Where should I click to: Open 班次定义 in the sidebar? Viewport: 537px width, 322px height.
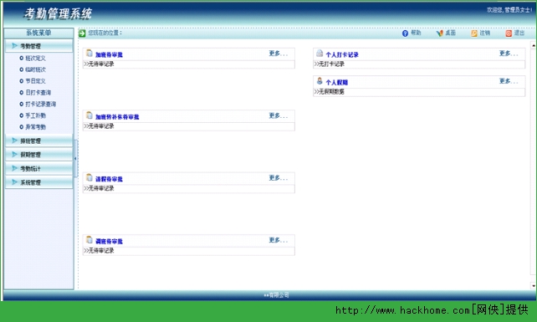pos(35,59)
